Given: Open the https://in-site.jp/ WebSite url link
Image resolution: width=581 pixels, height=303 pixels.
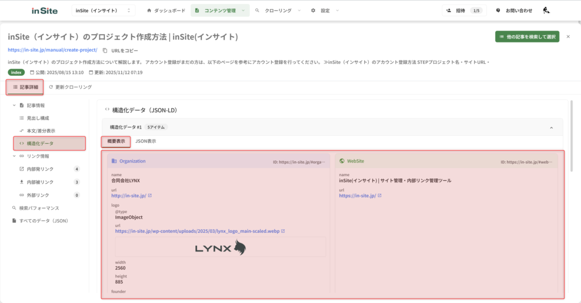Looking at the screenshot, I should 357,196.
